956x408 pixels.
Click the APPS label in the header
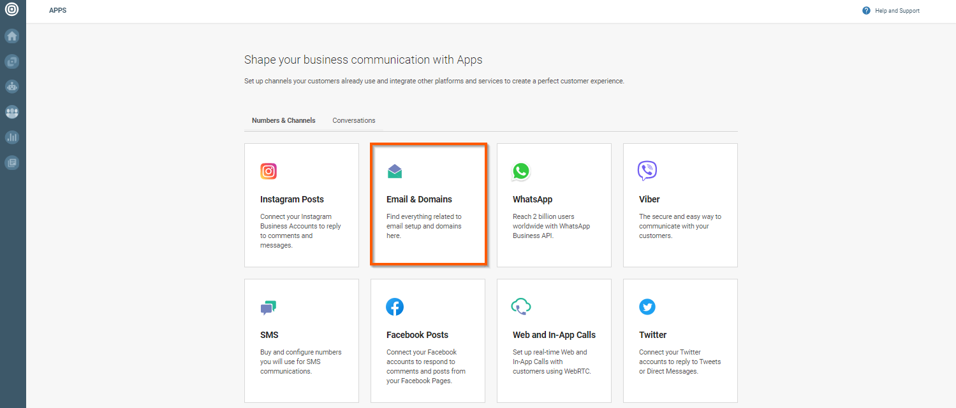point(57,10)
